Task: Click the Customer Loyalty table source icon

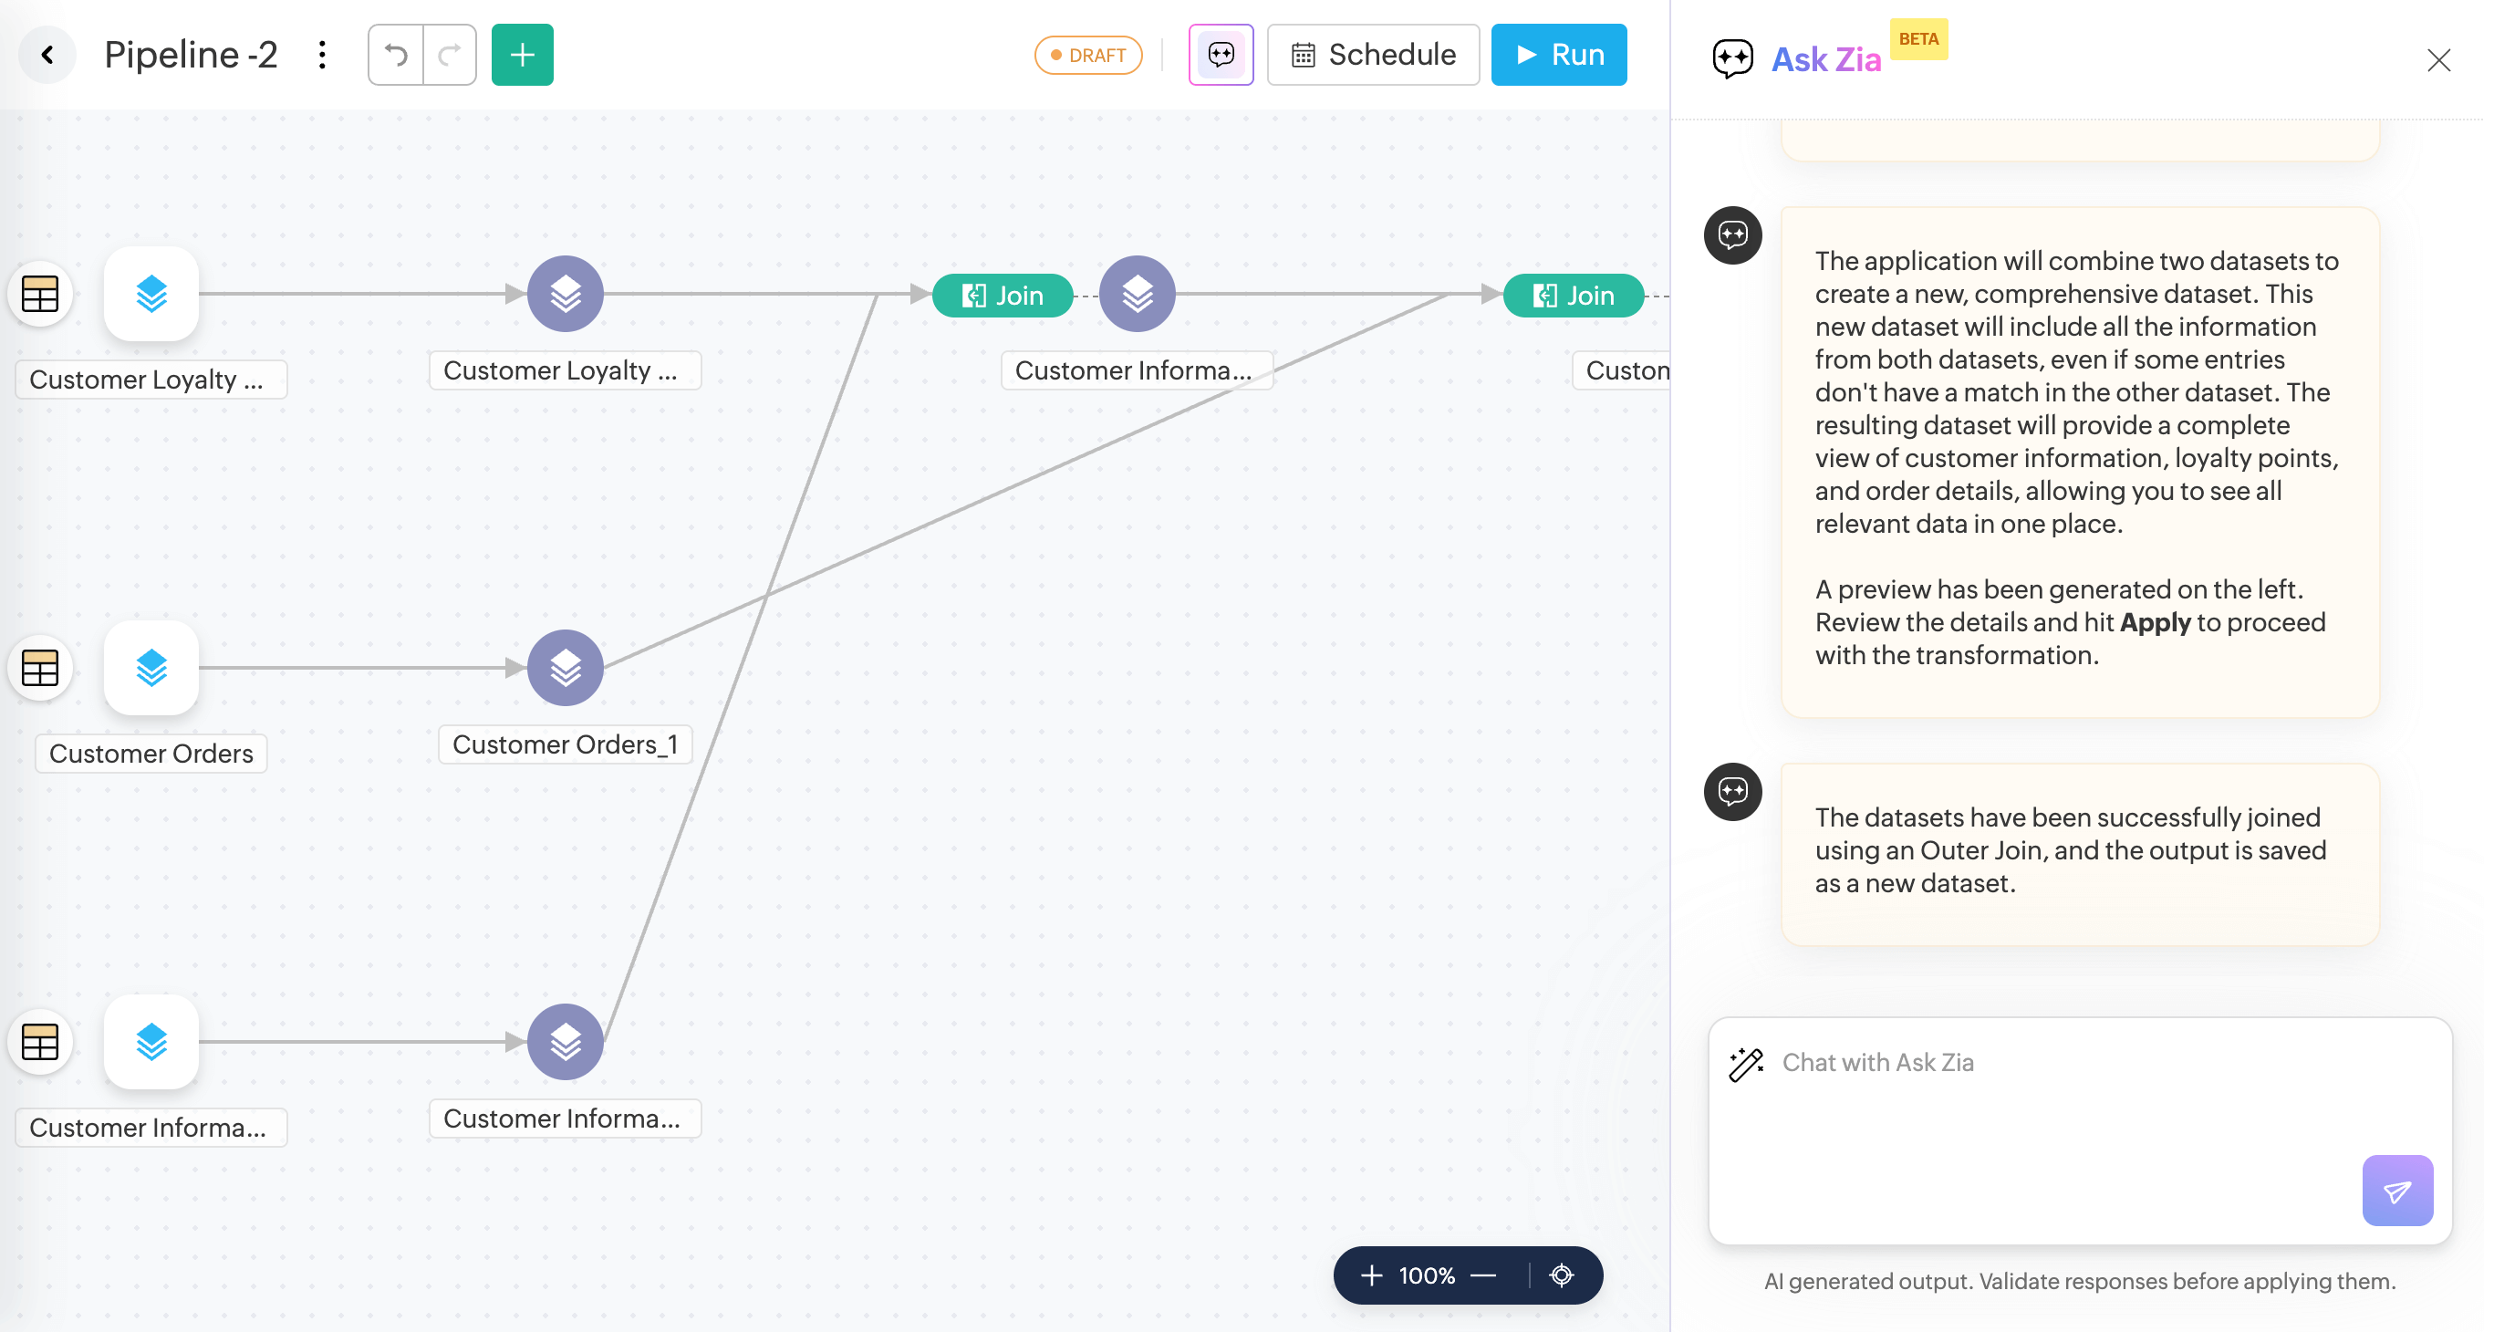Action: pyautogui.click(x=40, y=295)
